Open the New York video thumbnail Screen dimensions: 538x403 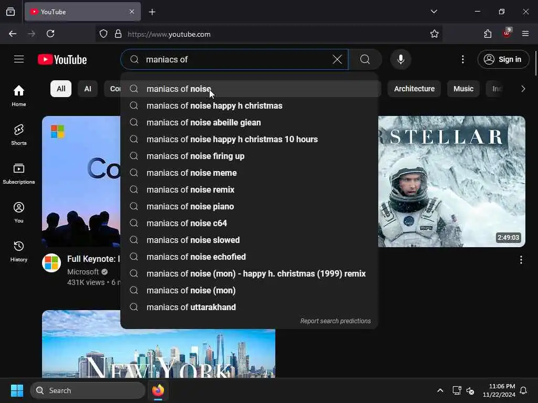click(159, 344)
